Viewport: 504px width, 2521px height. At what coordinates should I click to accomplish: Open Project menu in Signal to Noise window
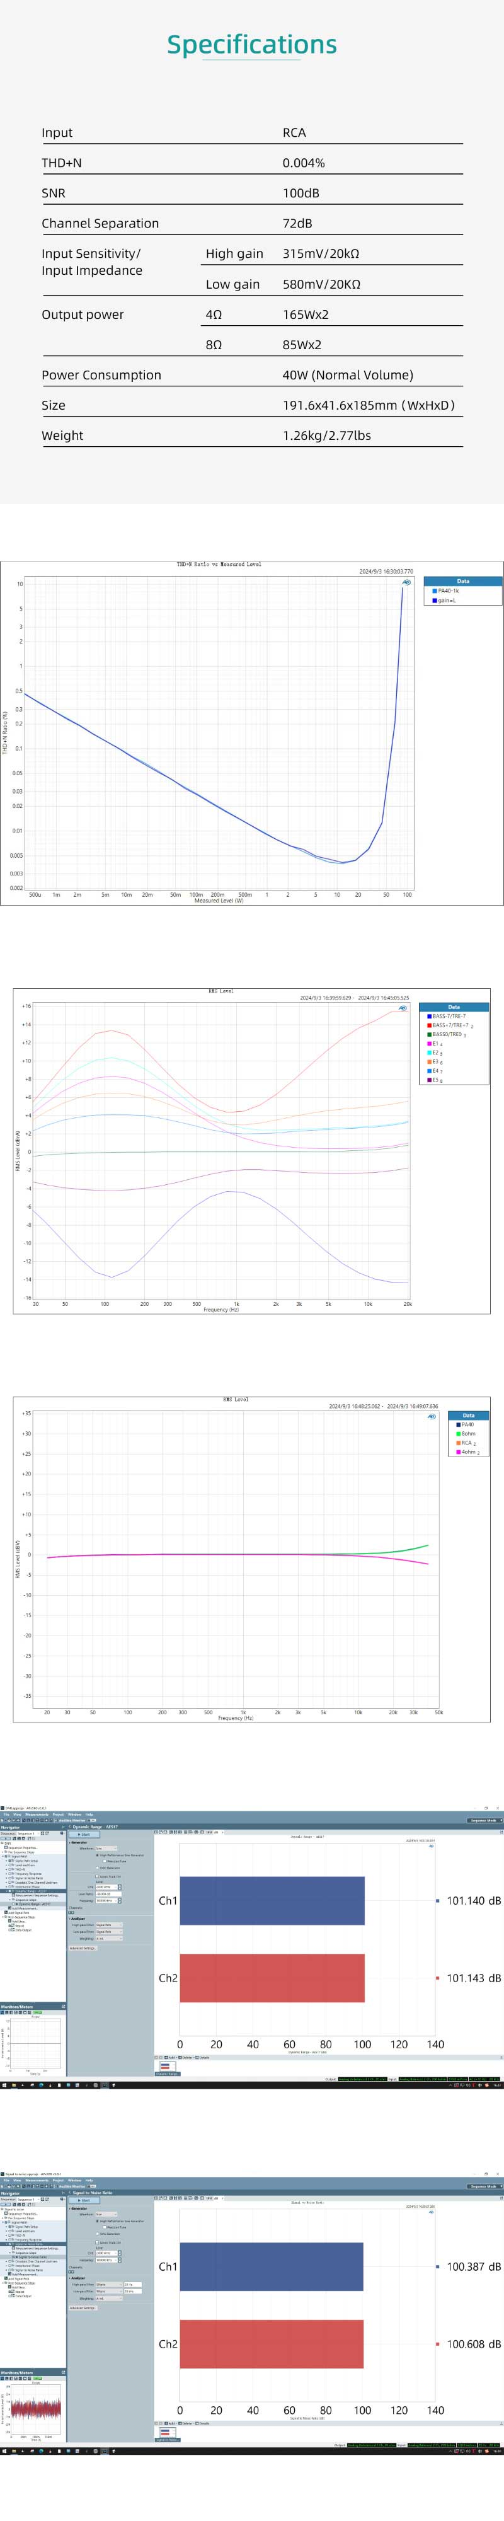pyautogui.click(x=58, y=2181)
